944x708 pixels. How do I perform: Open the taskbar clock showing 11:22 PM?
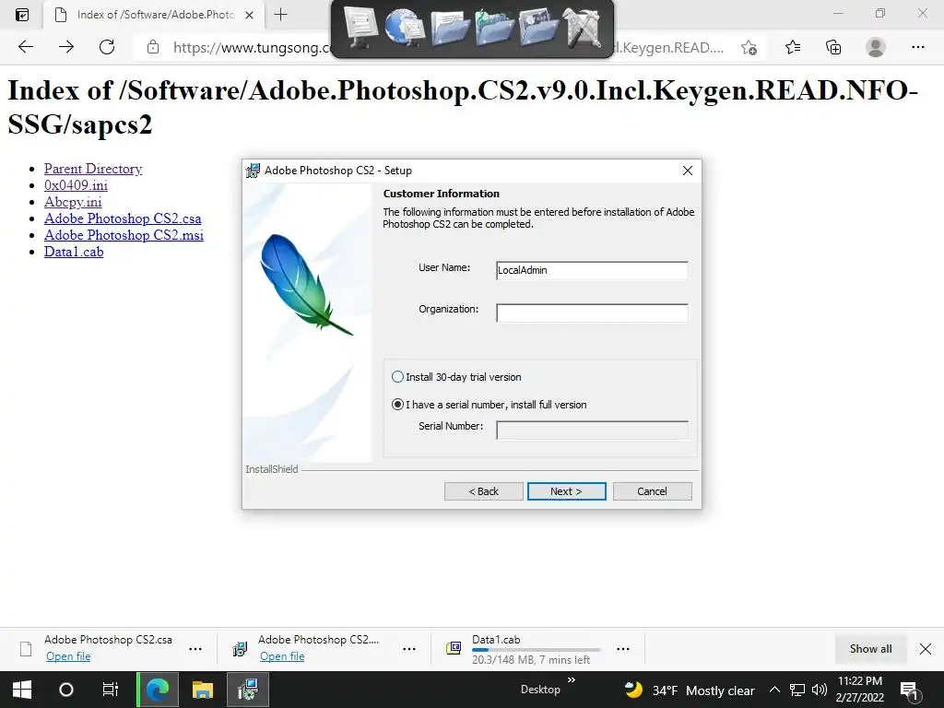point(860,690)
